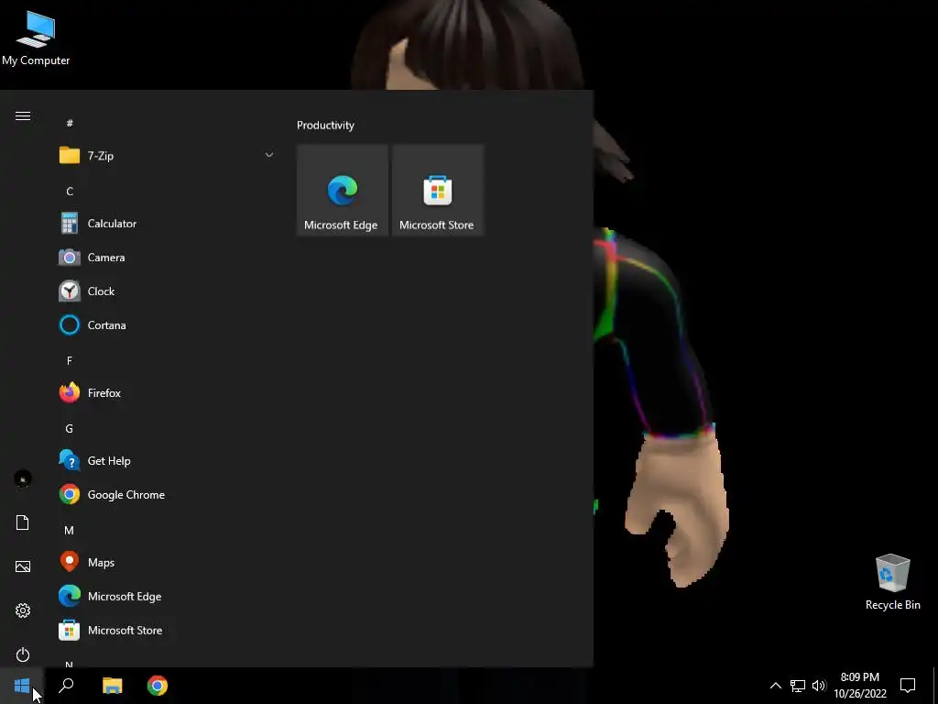Open the Start menu hamburger expand button

tap(23, 116)
